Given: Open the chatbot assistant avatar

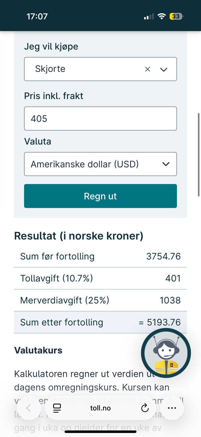Looking at the screenshot, I should (x=166, y=353).
